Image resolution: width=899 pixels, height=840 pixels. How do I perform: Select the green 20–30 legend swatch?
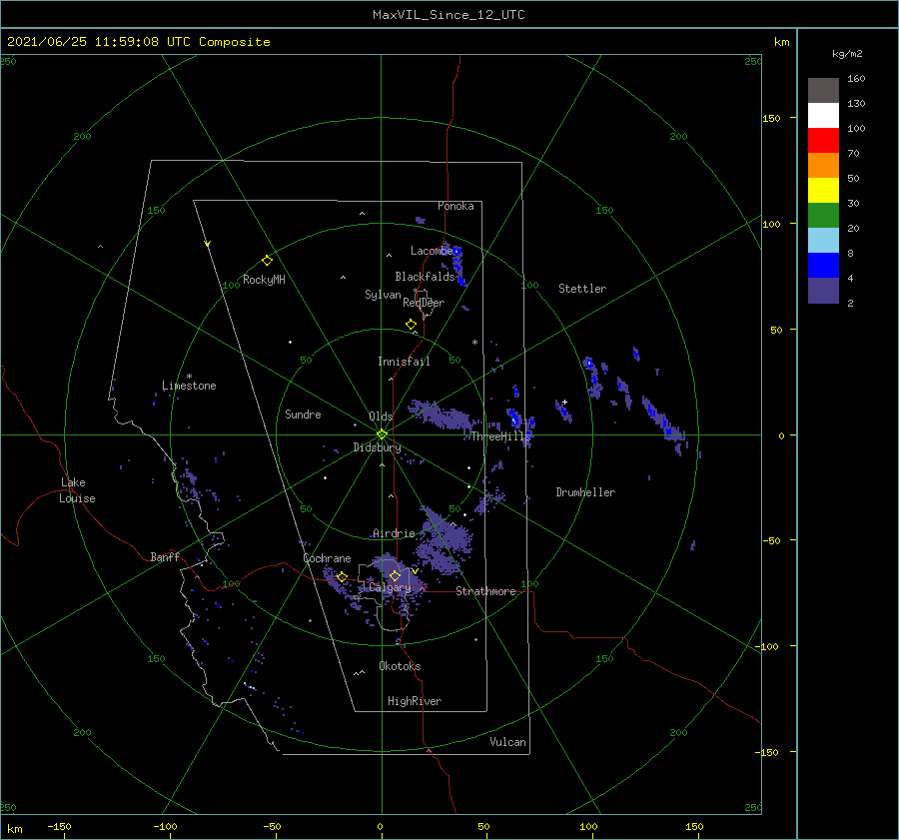click(823, 216)
